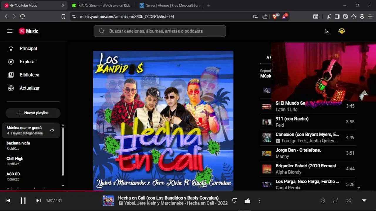Open the account avatar menu
This screenshot has width=376, height=211.
pyautogui.click(x=342, y=31)
